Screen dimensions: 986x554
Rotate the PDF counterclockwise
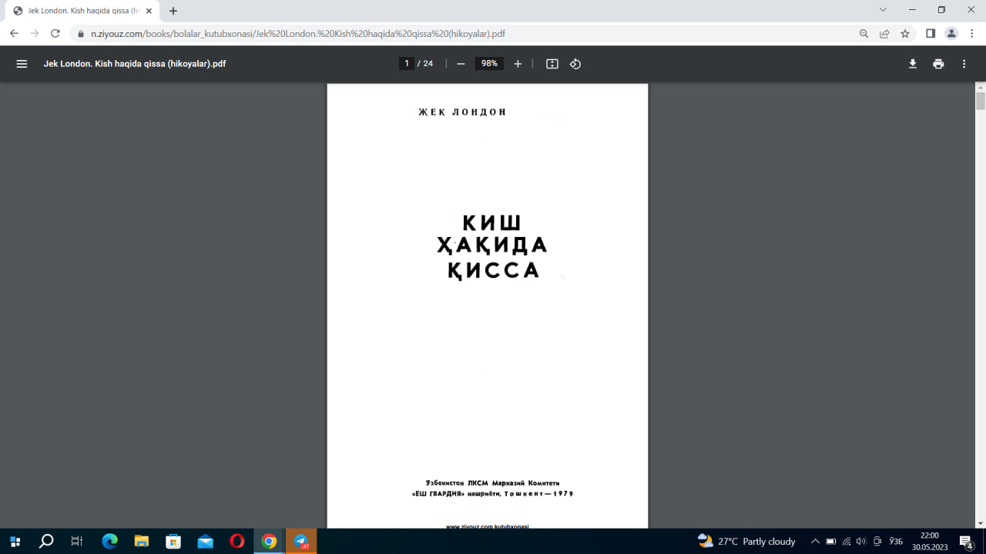pos(575,64)
